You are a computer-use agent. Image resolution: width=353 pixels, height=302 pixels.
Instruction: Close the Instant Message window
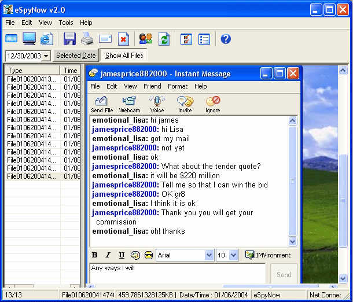293,73
